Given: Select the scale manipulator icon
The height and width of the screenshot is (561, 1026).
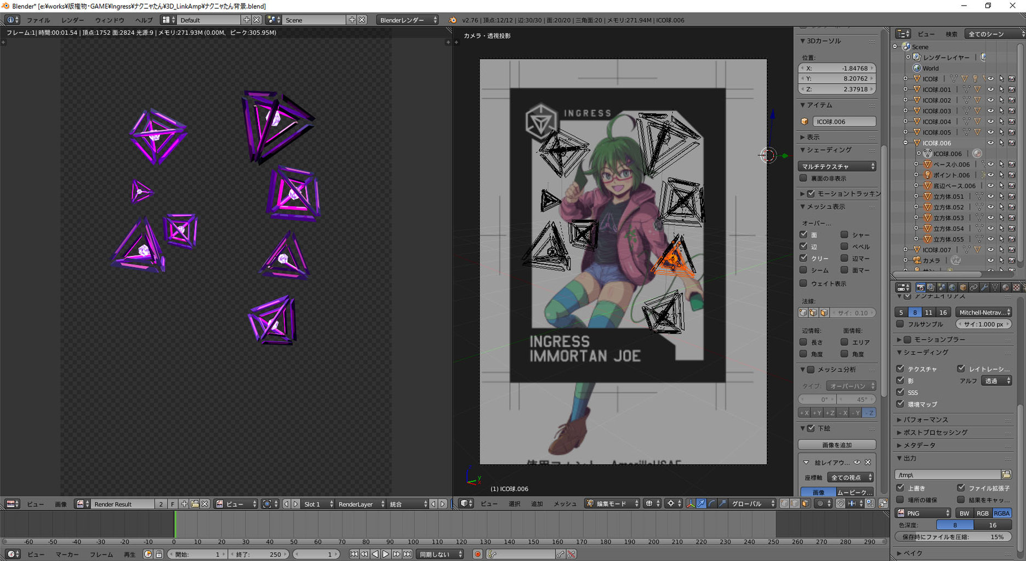Looking at the screenshot, I should tap(723, 503).
